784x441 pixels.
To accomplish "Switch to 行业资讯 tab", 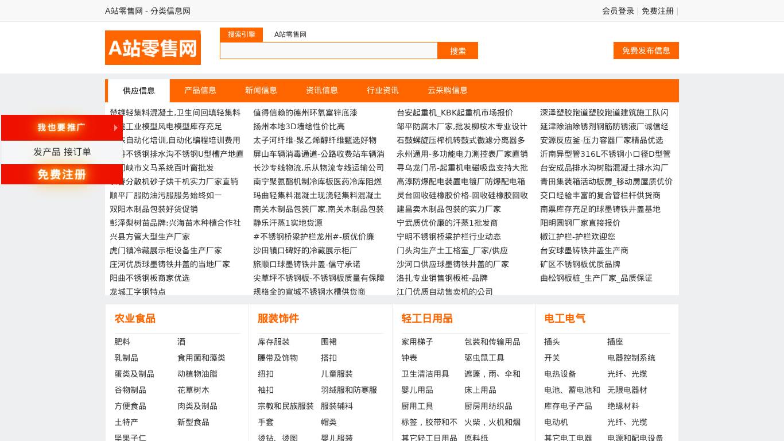I will coord(383,90).
